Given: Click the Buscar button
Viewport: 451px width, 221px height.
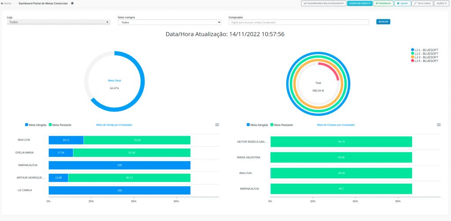Looking at the screenshot, I should tap(383, 22).
